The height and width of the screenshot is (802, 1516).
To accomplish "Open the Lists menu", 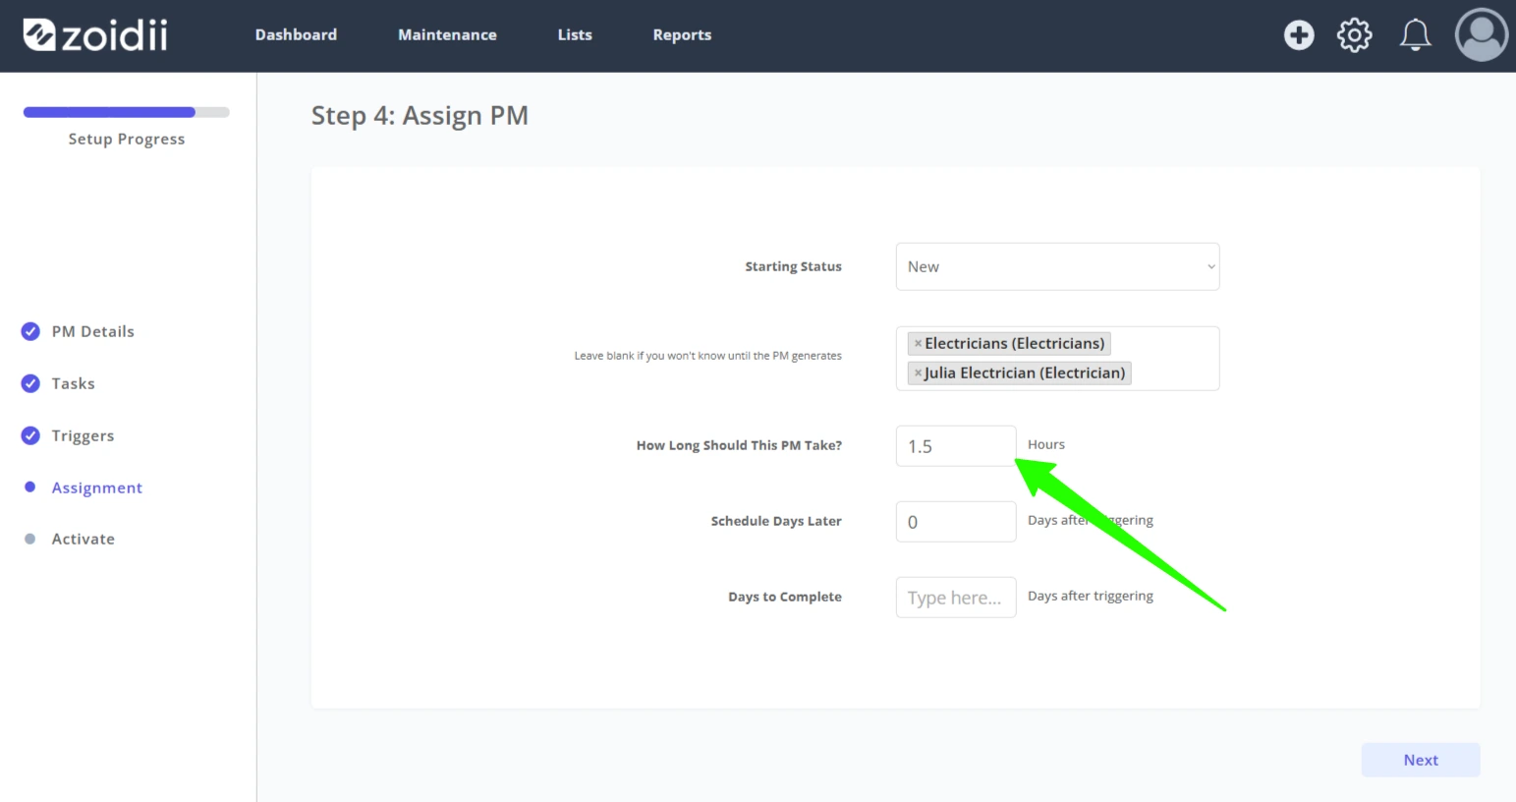I will coord(575,35).
